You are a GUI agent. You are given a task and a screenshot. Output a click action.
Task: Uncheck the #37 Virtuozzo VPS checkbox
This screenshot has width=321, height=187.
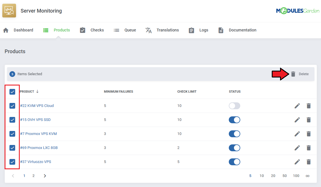click(12, 162)
